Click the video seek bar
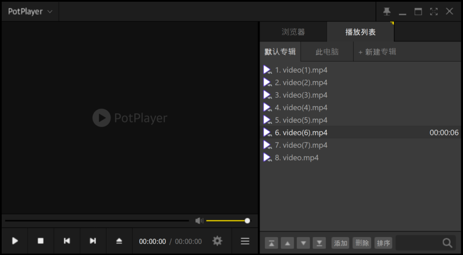The width and height of the screenshot is (463, 255). (97, 221)
